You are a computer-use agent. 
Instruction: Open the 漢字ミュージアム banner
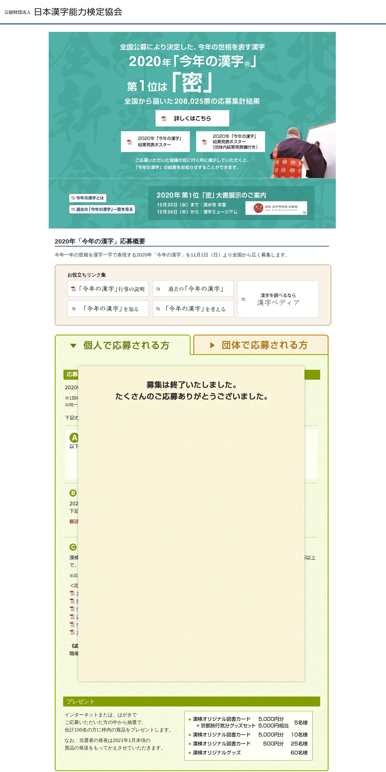click(x=276, y=208)
